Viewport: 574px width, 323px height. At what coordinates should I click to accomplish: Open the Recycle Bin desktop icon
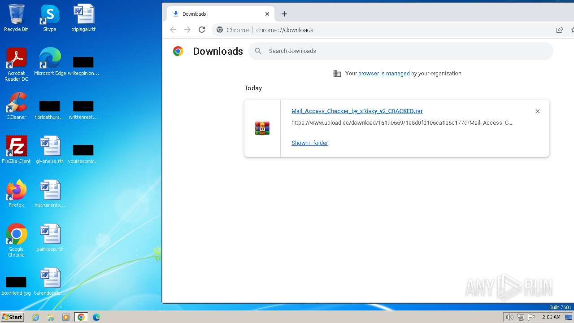[x=16, y=18]
